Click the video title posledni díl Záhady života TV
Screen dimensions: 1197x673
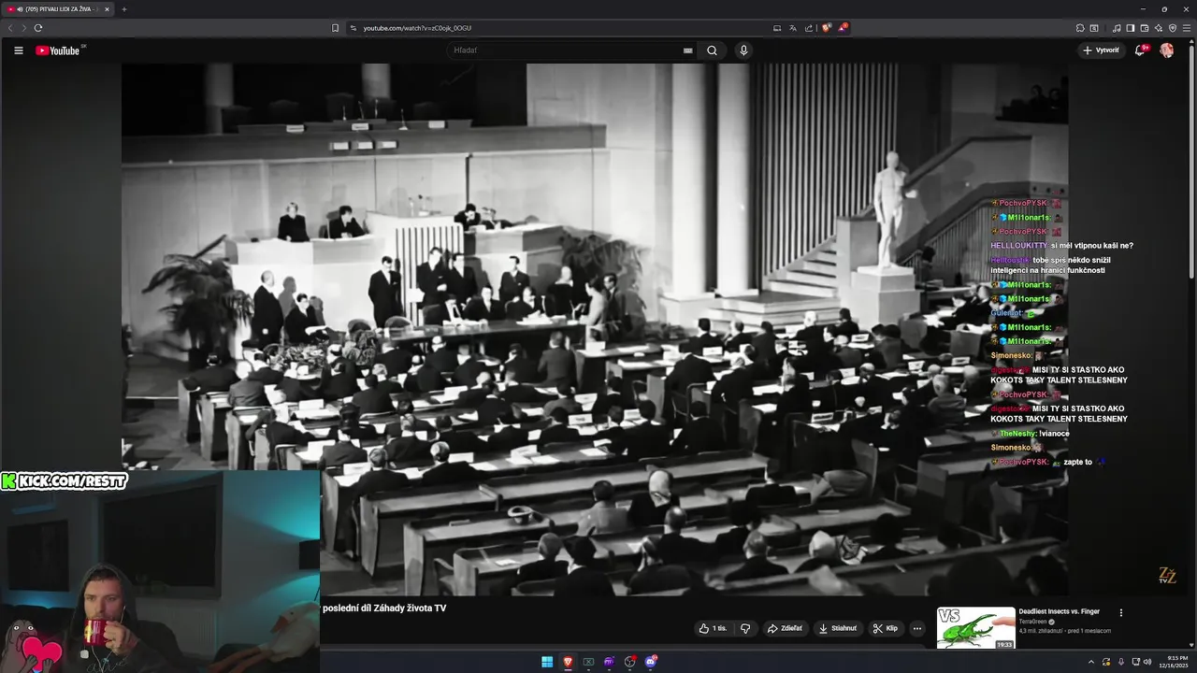384,609
